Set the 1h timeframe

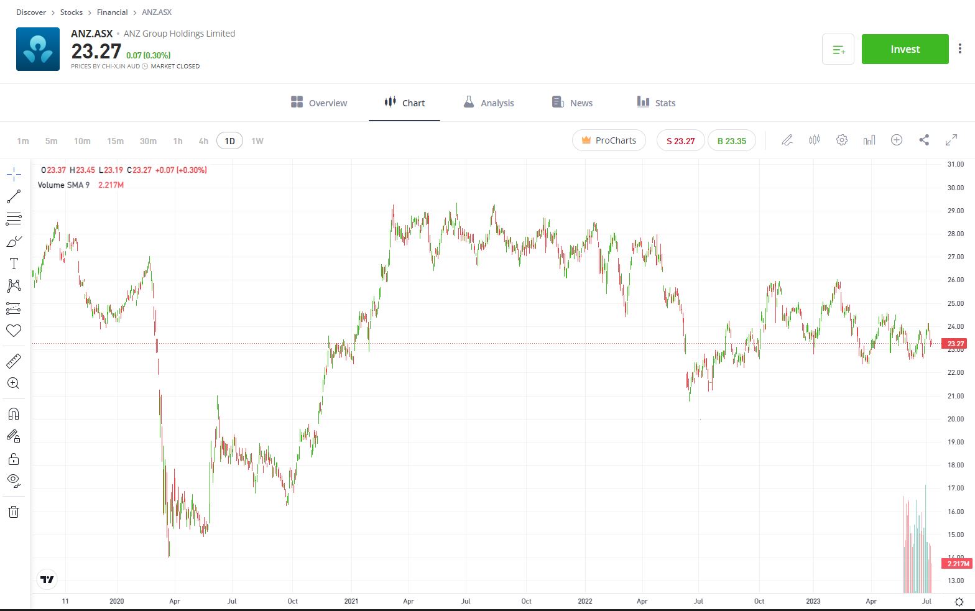[x=178, y=141]
